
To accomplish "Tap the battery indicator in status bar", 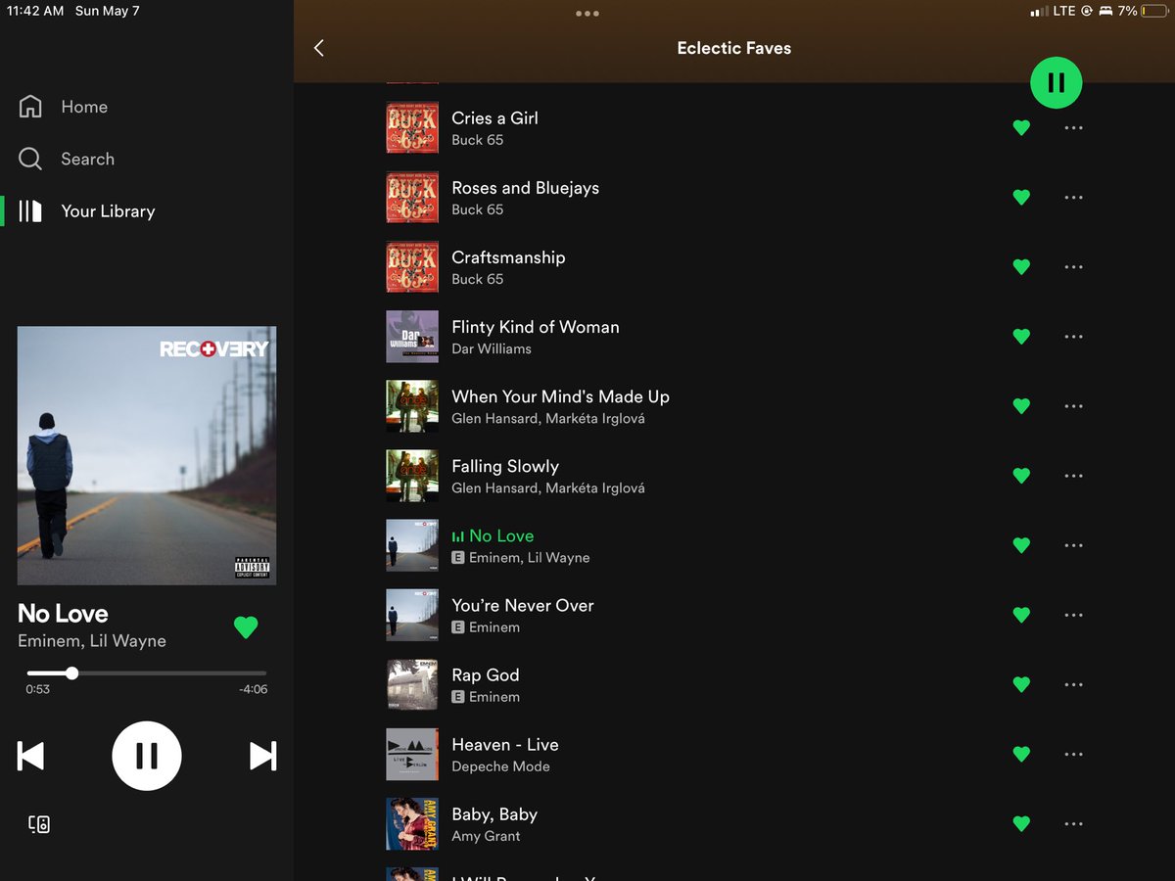I will click(1154, 11).
